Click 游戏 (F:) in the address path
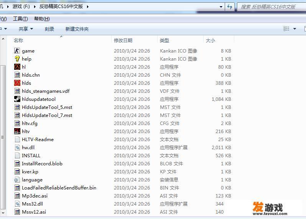The width and height of the screenshot is (306, 219). (21, 7)
